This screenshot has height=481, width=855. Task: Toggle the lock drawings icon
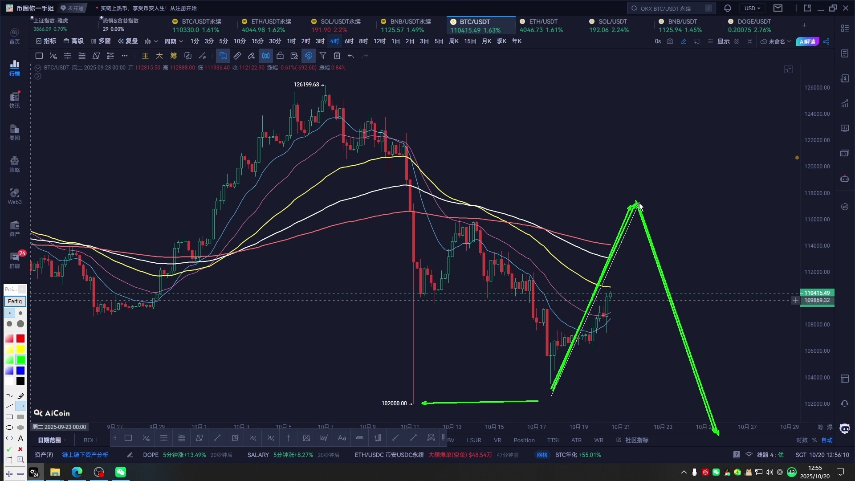click(x=280, y=56)
